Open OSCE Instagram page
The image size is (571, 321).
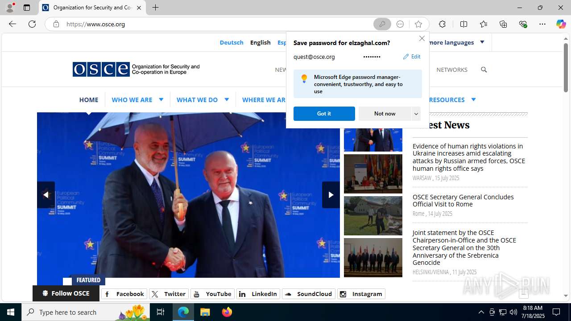click(x=361, y=294)
